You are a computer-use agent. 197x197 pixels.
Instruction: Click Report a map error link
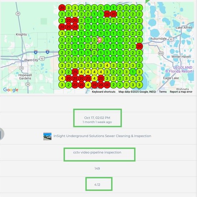point(181,92)
